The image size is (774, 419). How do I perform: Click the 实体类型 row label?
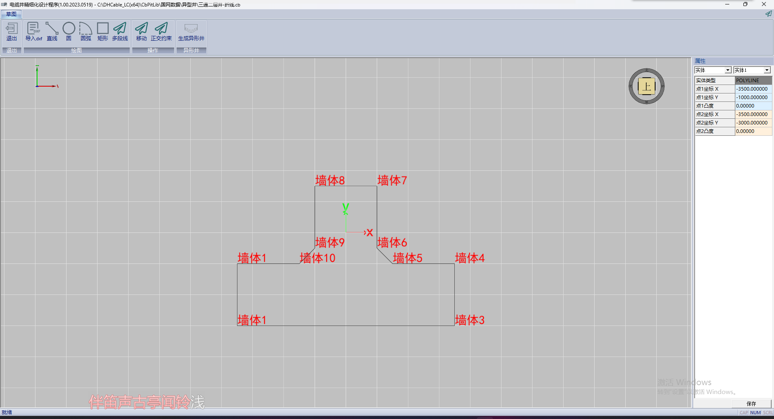pyautogui.click(x=715, y=81)
